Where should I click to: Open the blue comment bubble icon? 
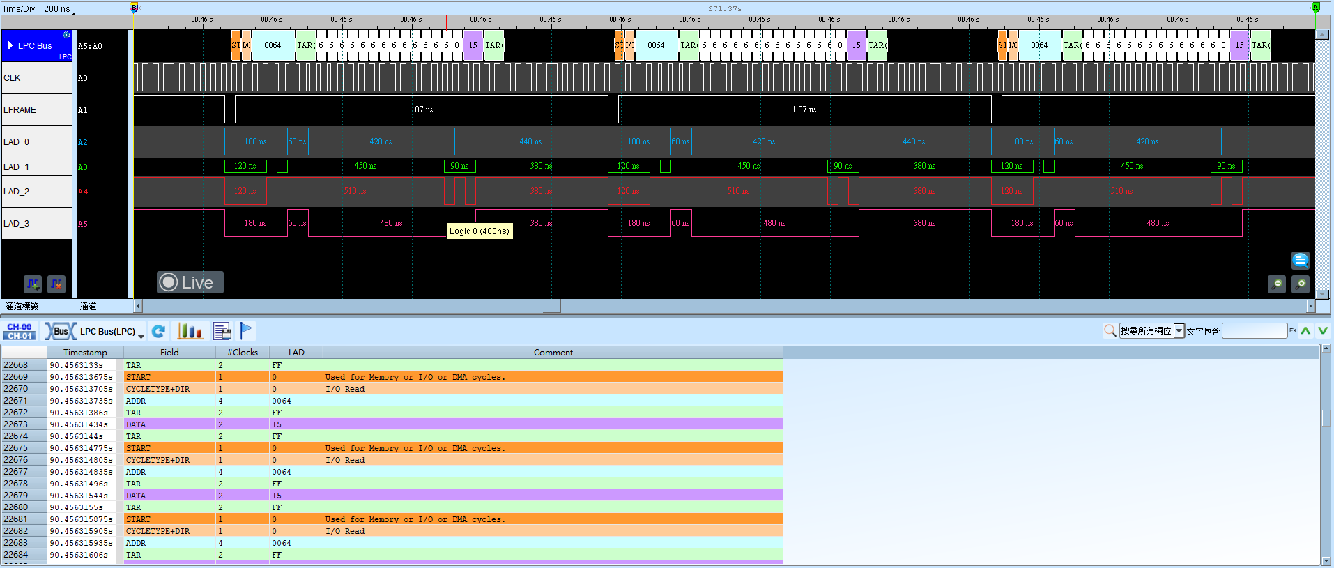pyautogui.click(x=1301, y=261)
